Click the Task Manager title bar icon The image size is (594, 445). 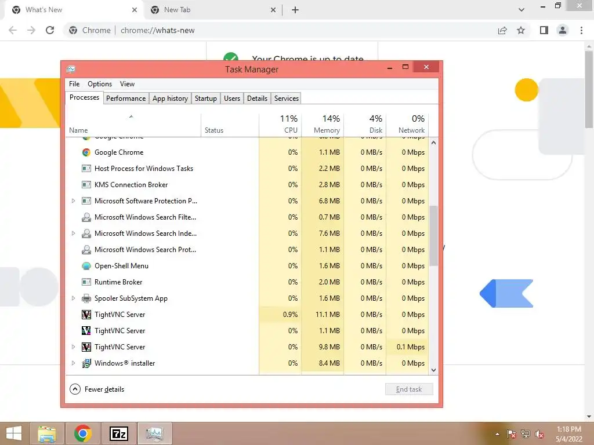[71, 70]
